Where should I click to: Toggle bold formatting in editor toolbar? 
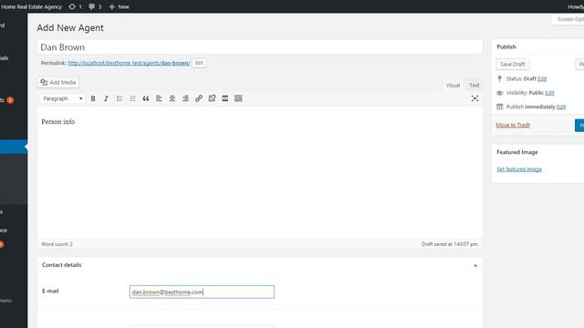pos(93,98)
